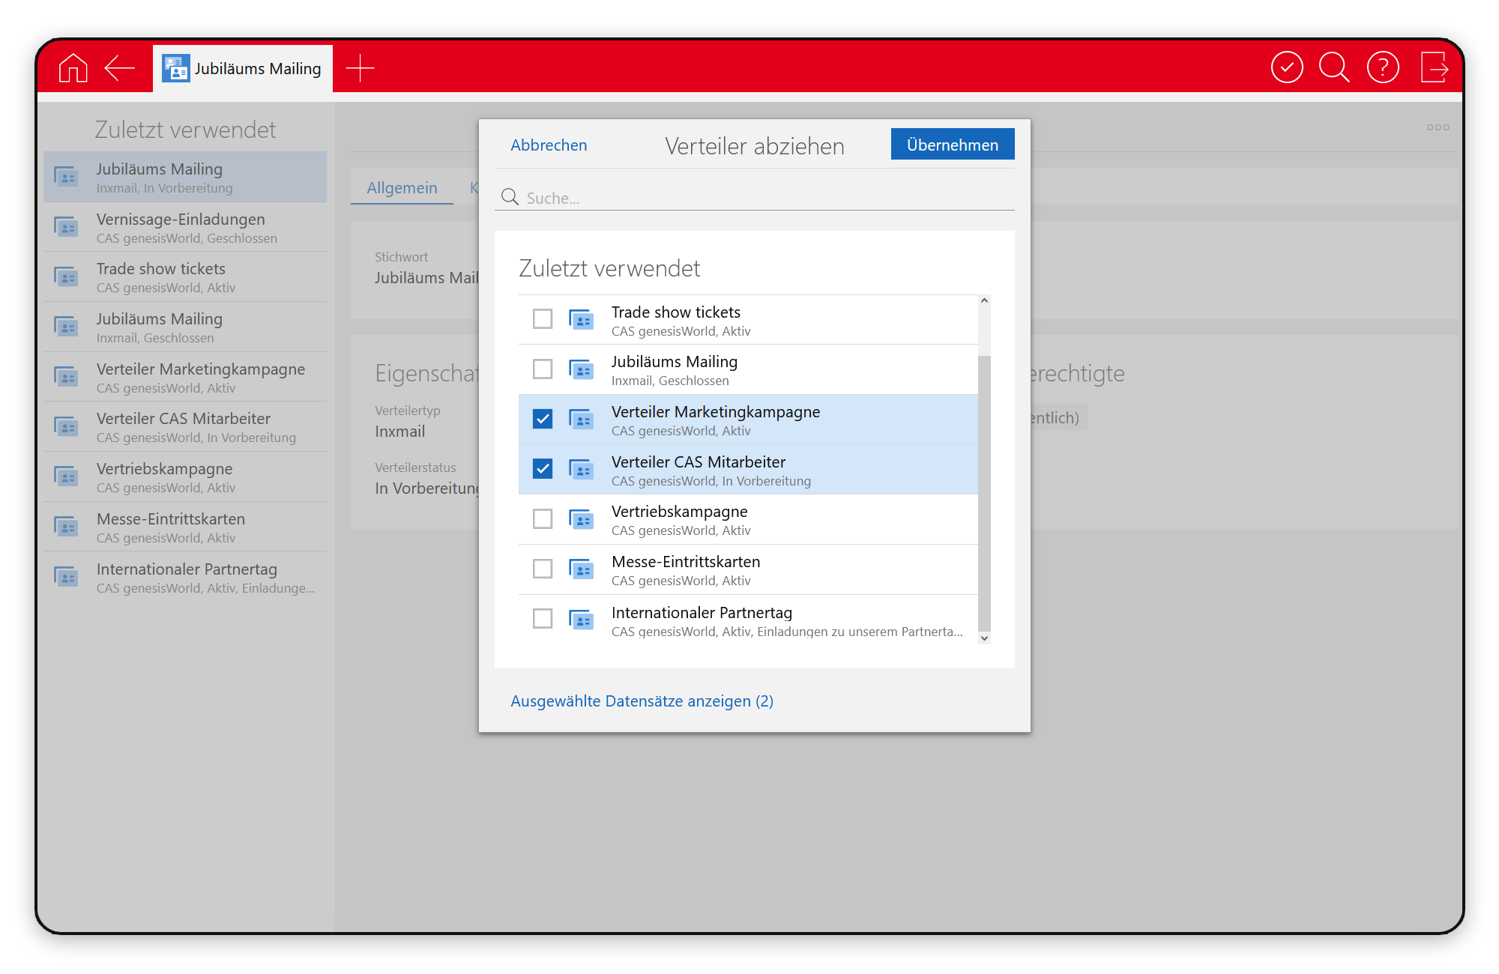Check the Trade show tickets checkbox
Viewport: 1499px width, 974px height.
[x=543, y=319]
